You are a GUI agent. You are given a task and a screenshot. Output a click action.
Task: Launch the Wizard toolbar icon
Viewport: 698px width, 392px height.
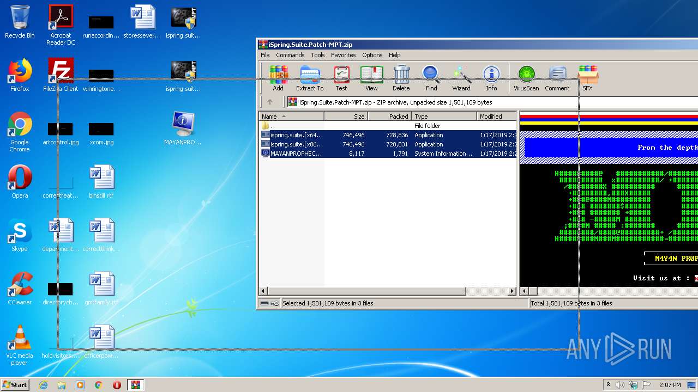click(461, 78)
